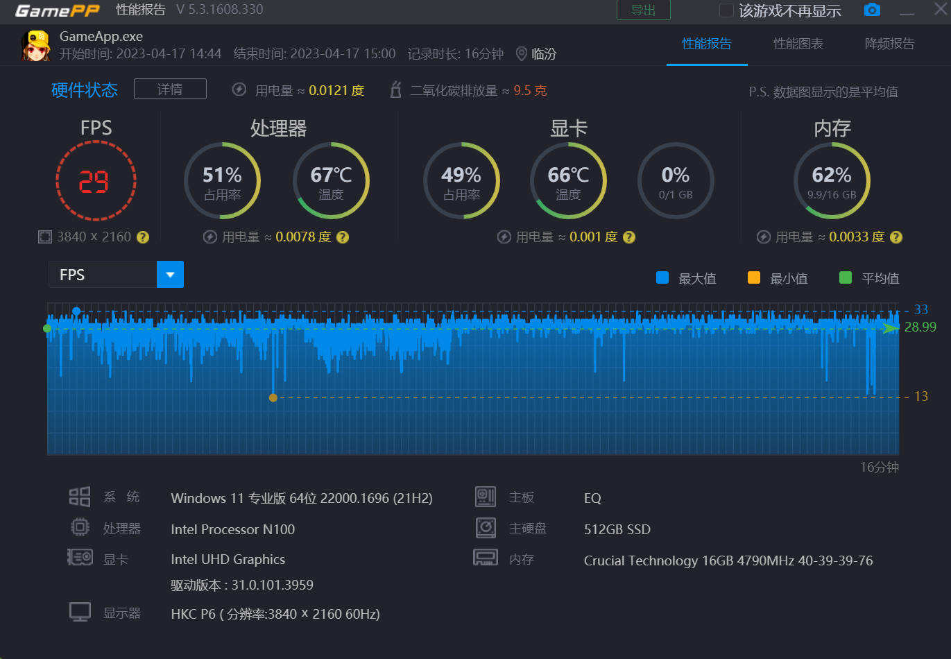Click the 驱动版本 : 31.0.101.3959 text
Screen dimensions: 951x659
[242, 585]
